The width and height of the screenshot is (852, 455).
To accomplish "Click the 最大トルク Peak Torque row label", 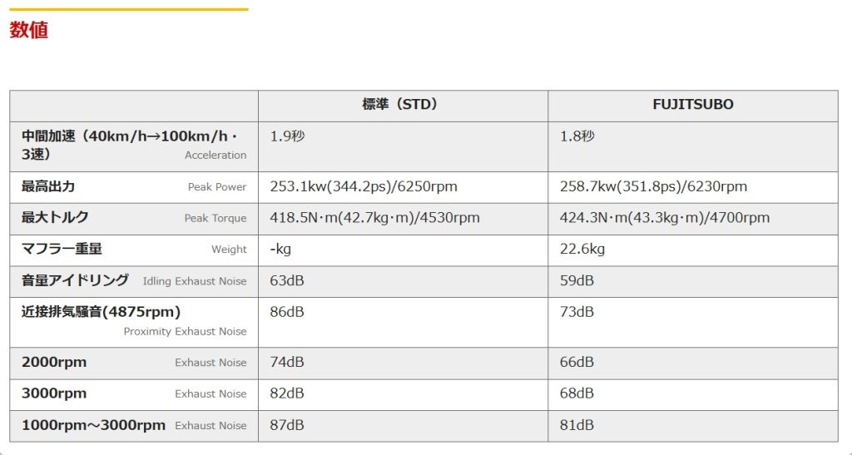I will [55, 218].
